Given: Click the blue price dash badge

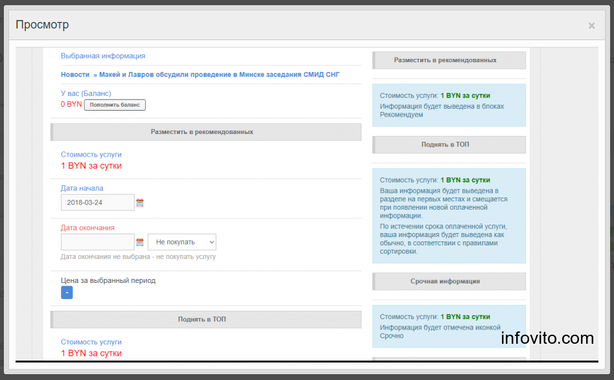Looking at the screenshot, I should (67, 293).
